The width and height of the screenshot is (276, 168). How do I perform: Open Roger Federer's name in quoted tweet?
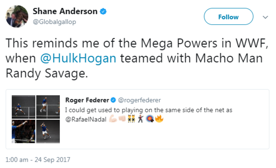click(87, 100)
